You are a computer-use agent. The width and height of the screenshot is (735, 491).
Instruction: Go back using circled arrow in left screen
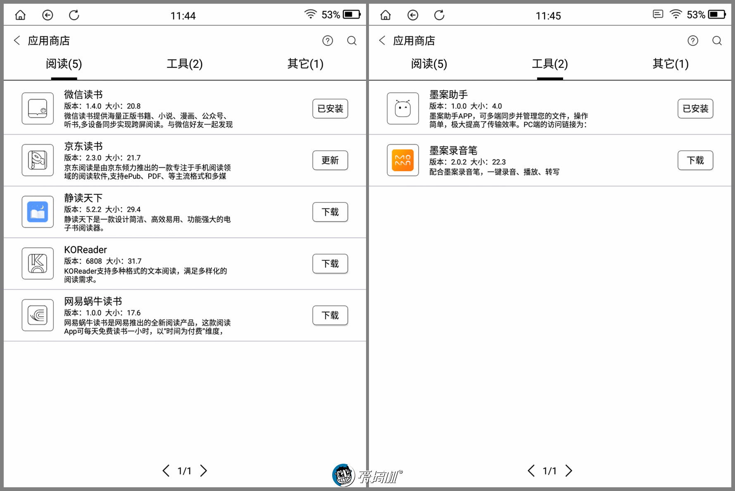(48, 15)
